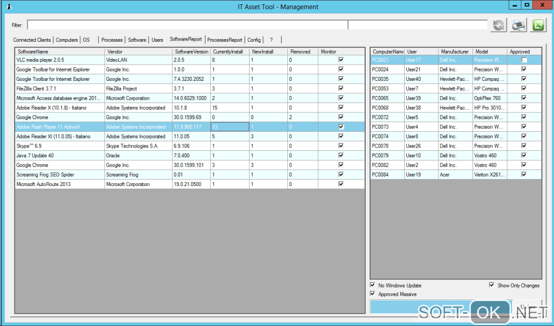554x326 pixels.
Task: Uncheck the Show Only Changes option
Action: point(492,285)
